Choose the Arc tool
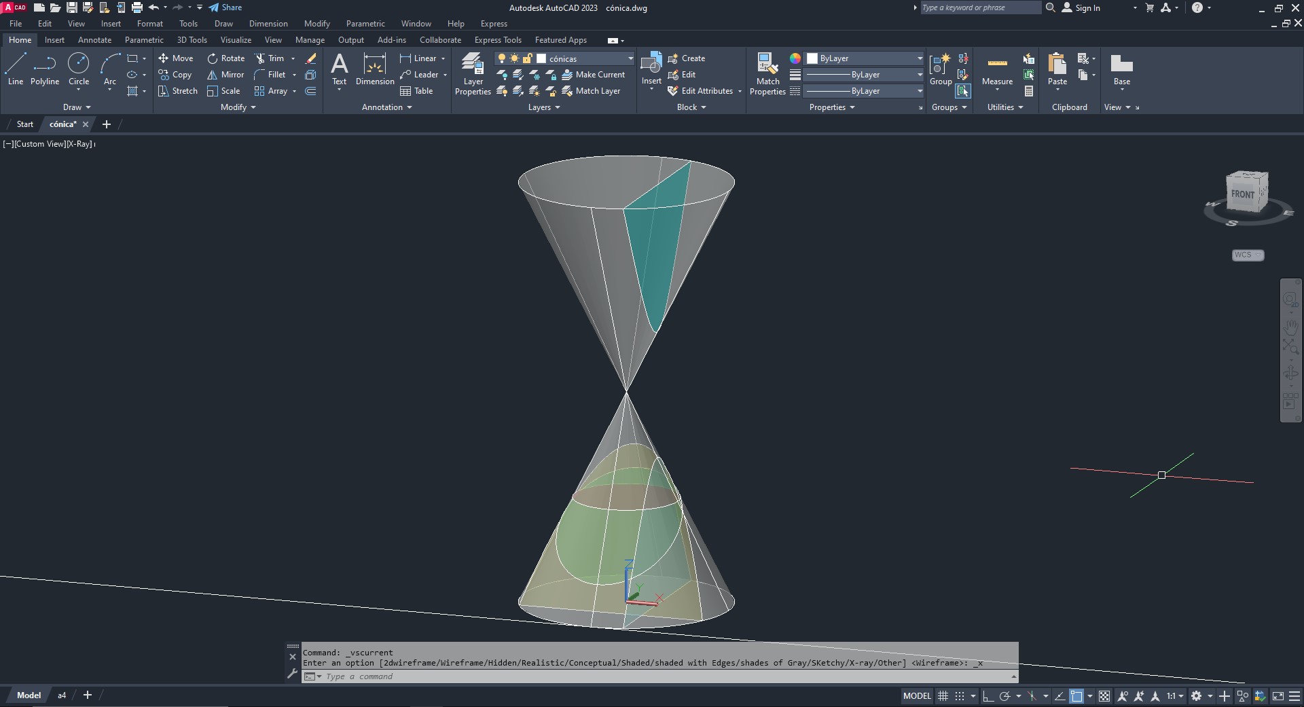This screenshot has height=707, width=1304. click(x=110, y=69)
